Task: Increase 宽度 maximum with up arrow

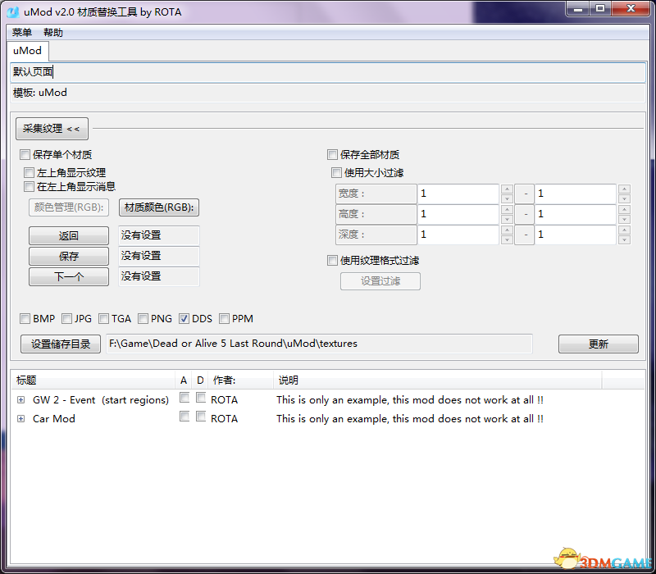Action: 624,189
